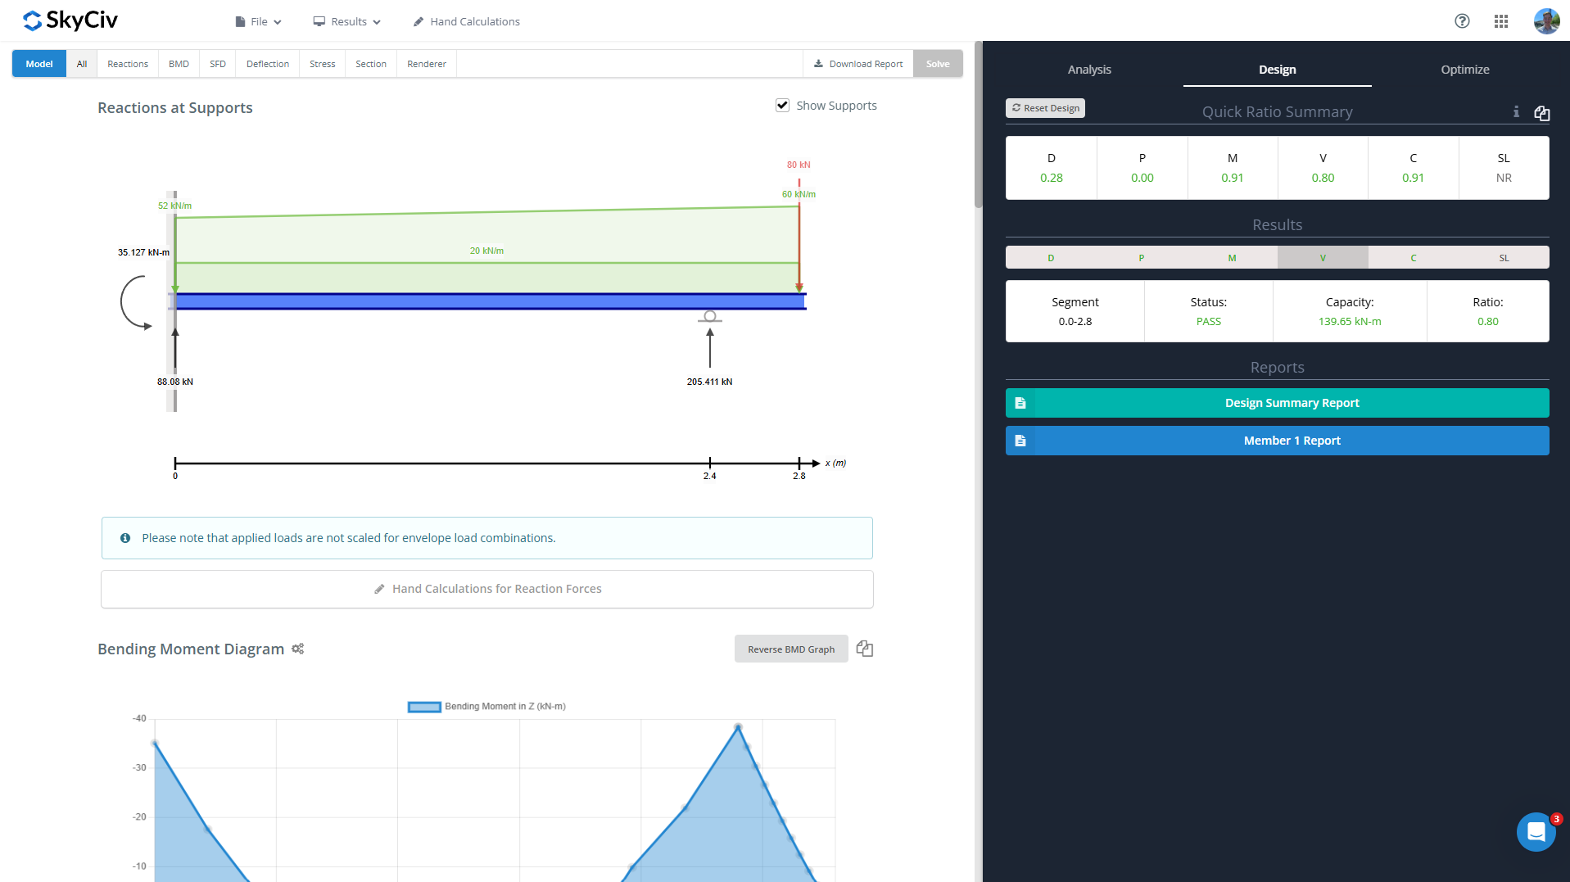Open the user profile avatar

[x=1546, y=21]
